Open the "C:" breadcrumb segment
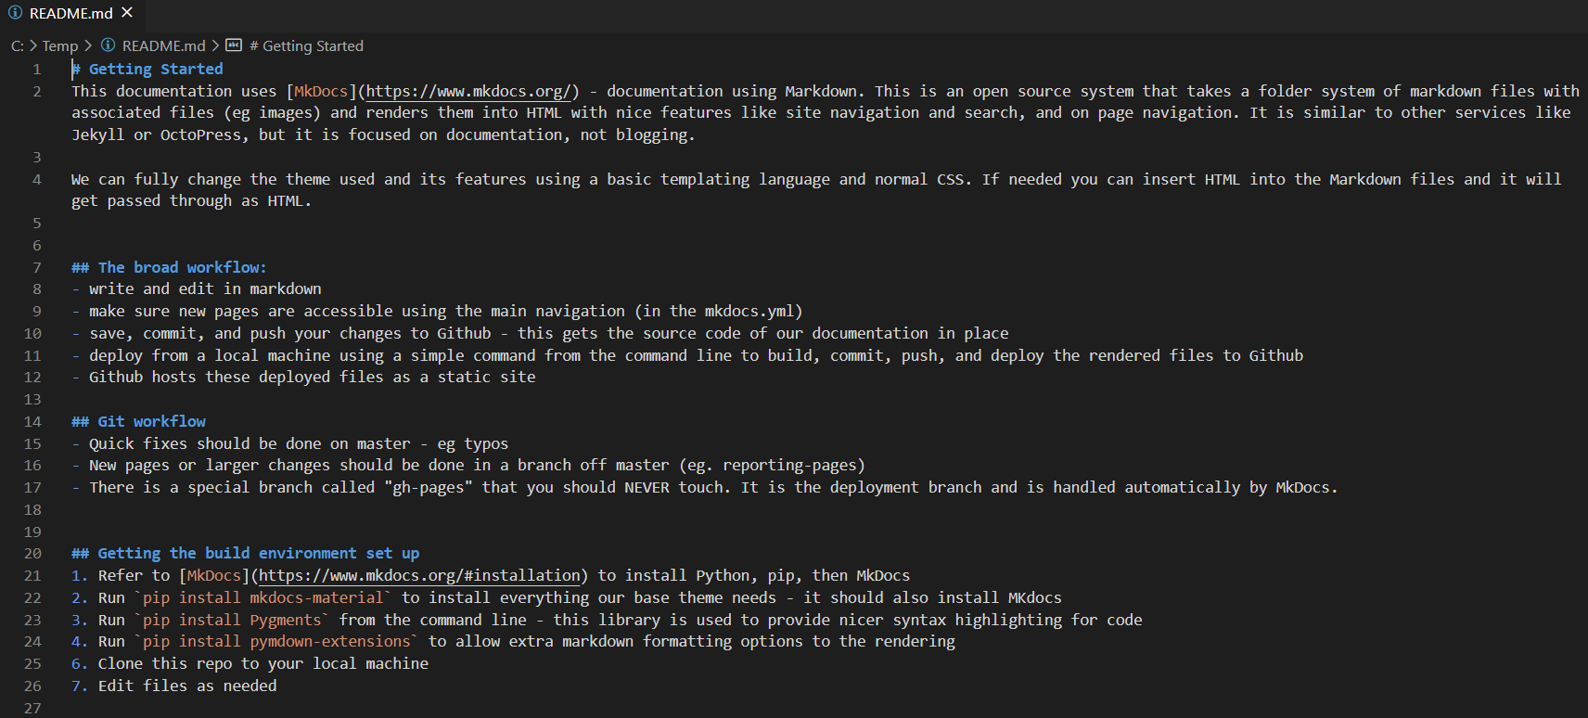 coord(18,45)
